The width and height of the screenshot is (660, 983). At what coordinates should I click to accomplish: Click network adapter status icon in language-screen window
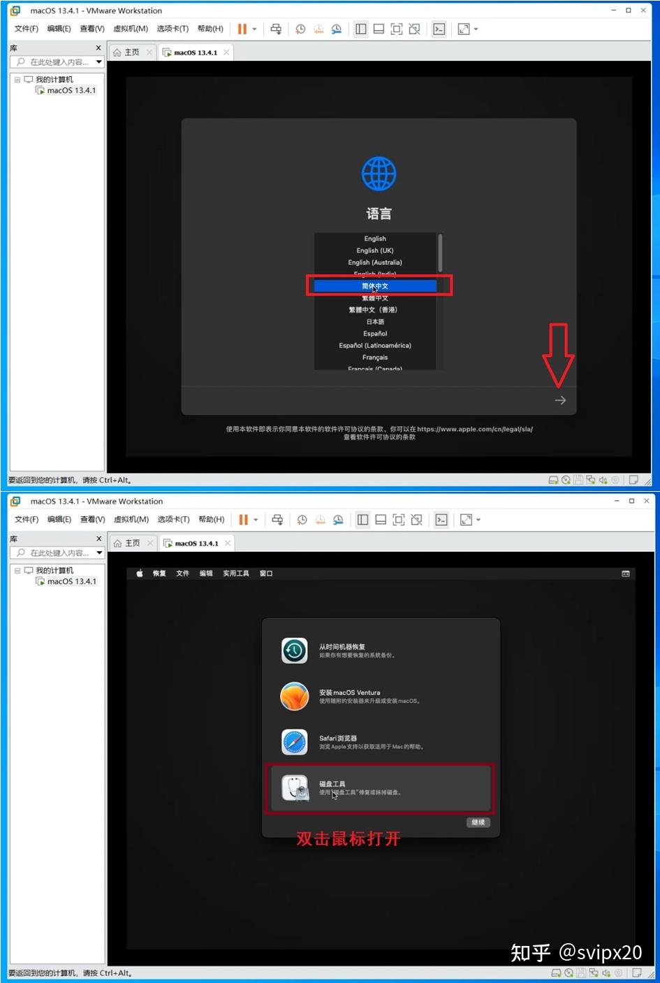tap(591, 480)
